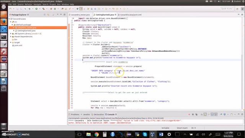Viewport: 245px width, 138px height.
Task: Click the Search flashlight toolbar icon
Action: point(70,9)
